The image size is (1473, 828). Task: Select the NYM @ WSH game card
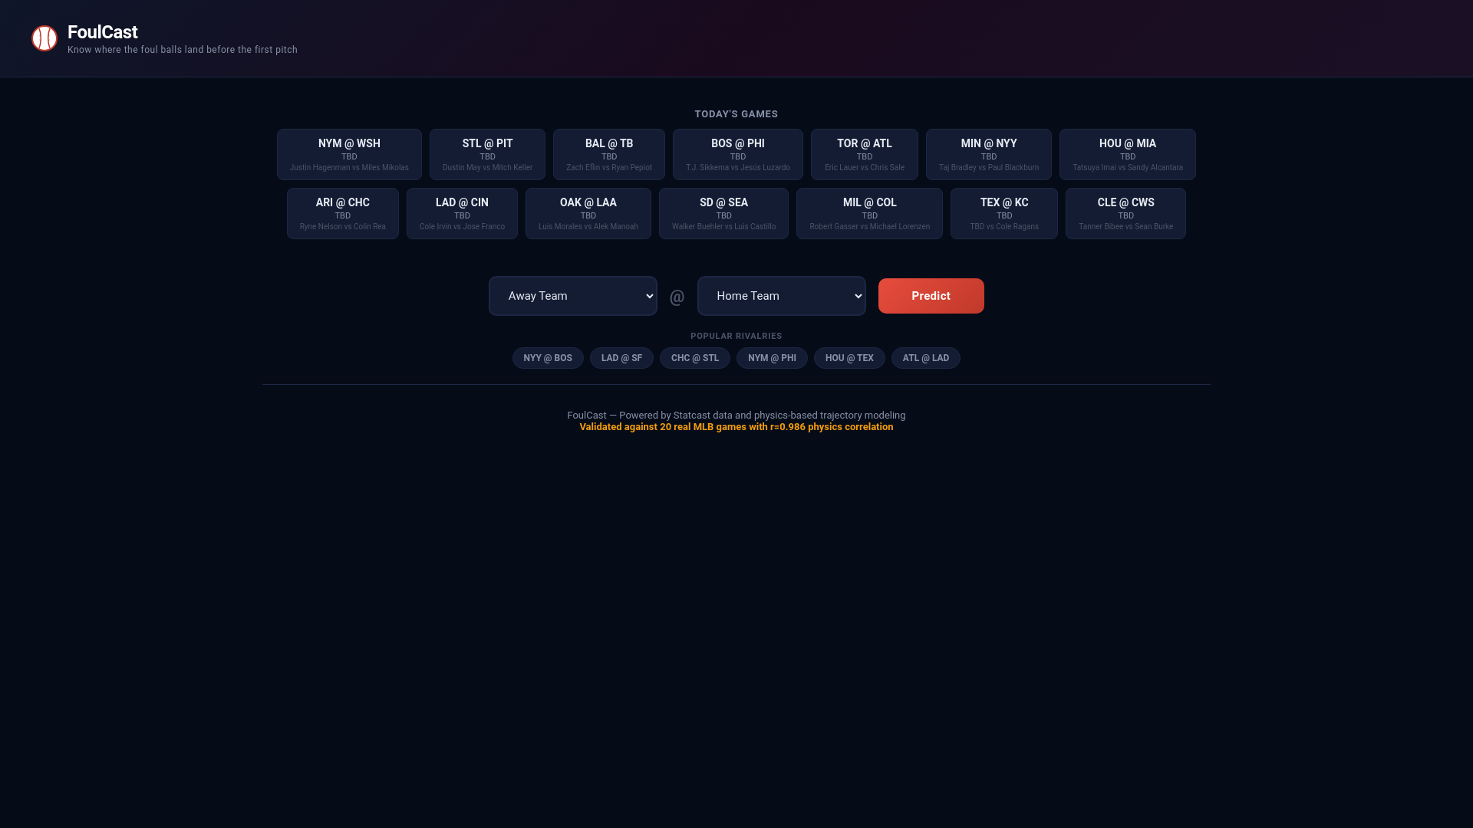tap(349, 154)
